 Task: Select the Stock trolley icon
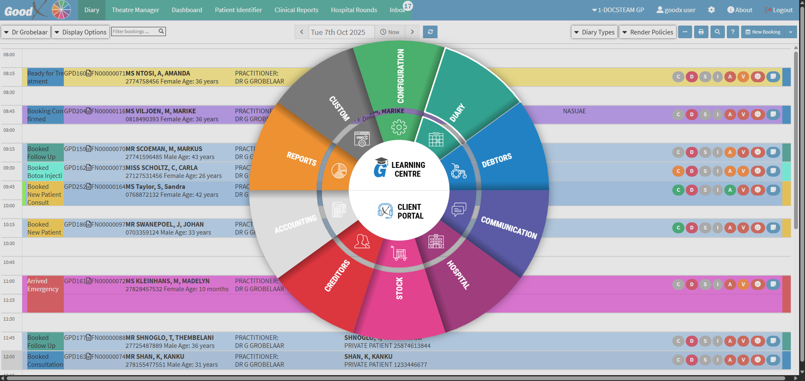pos(399,253)
